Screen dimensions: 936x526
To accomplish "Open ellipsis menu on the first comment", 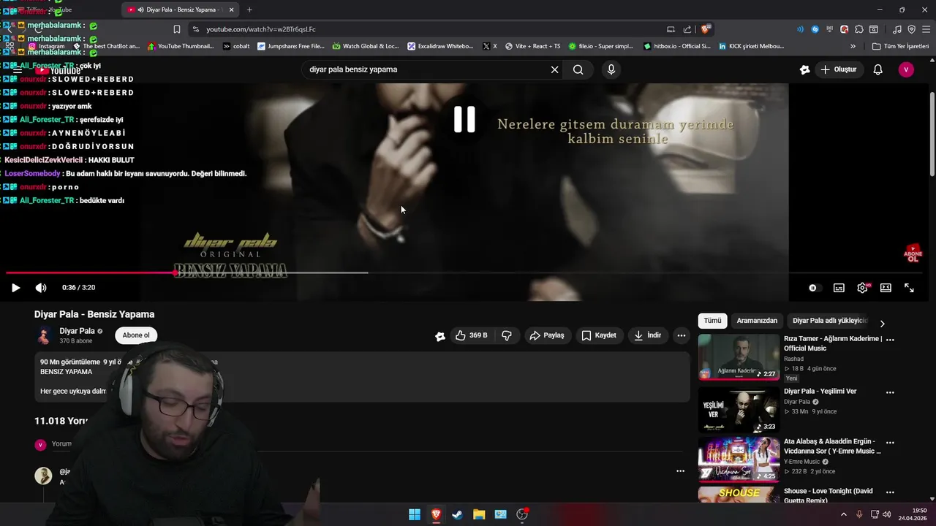I will [x=680, y=471].
